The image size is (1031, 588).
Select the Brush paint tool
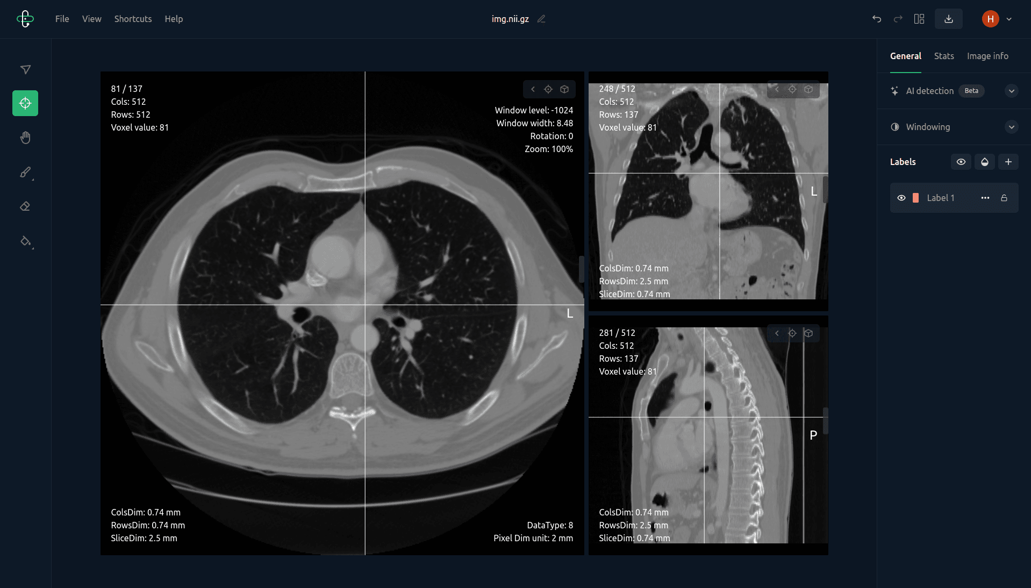pos(25,172)
